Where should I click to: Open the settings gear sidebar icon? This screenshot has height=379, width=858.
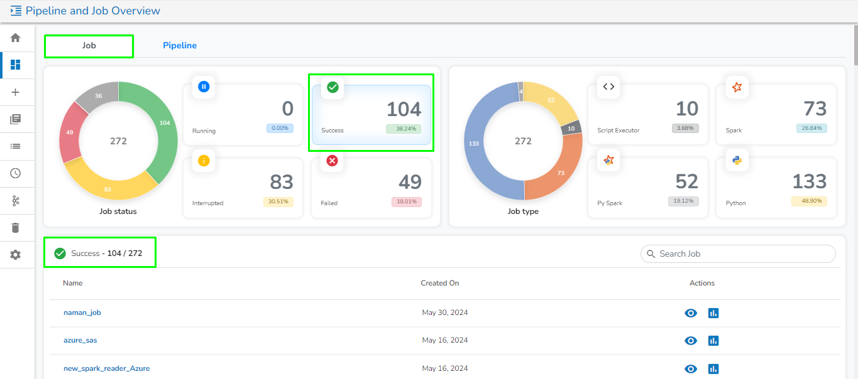16,255
